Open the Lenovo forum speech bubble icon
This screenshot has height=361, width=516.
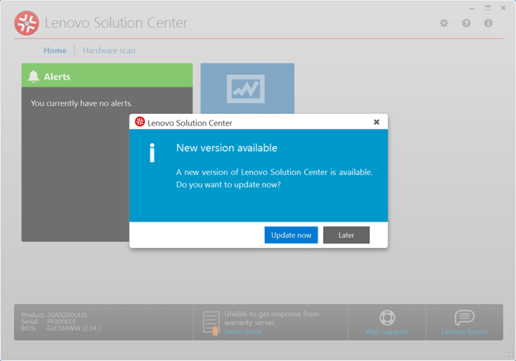(465, 317)
